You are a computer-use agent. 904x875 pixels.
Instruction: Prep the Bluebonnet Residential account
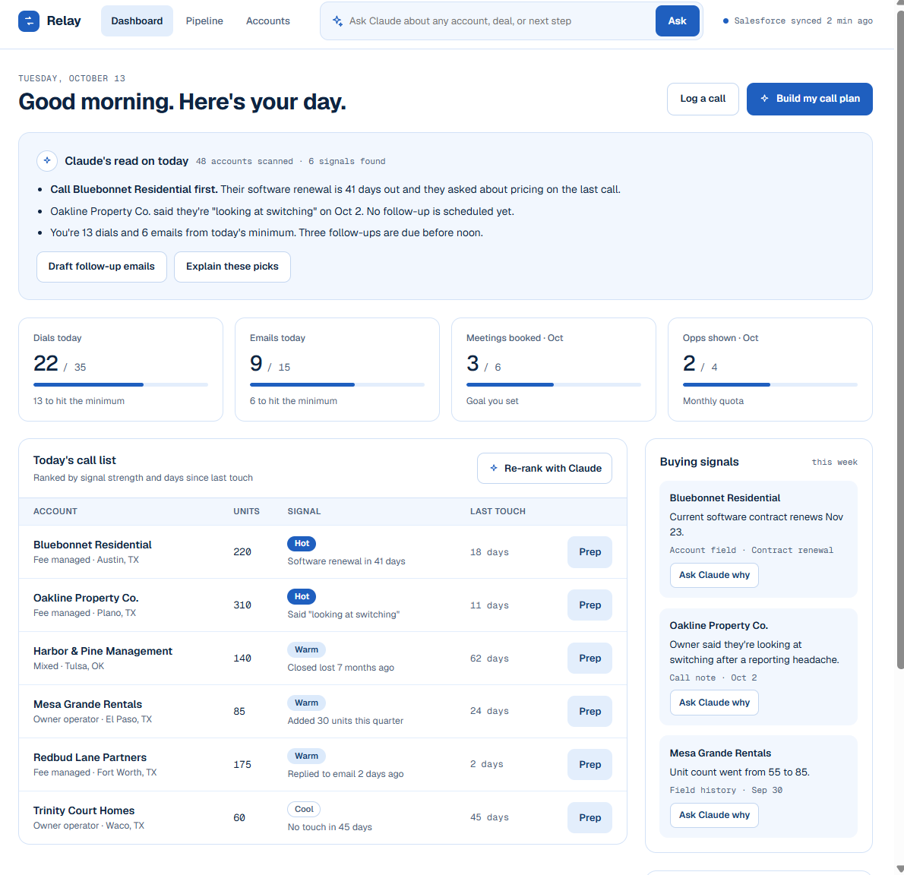click(589, 552)
